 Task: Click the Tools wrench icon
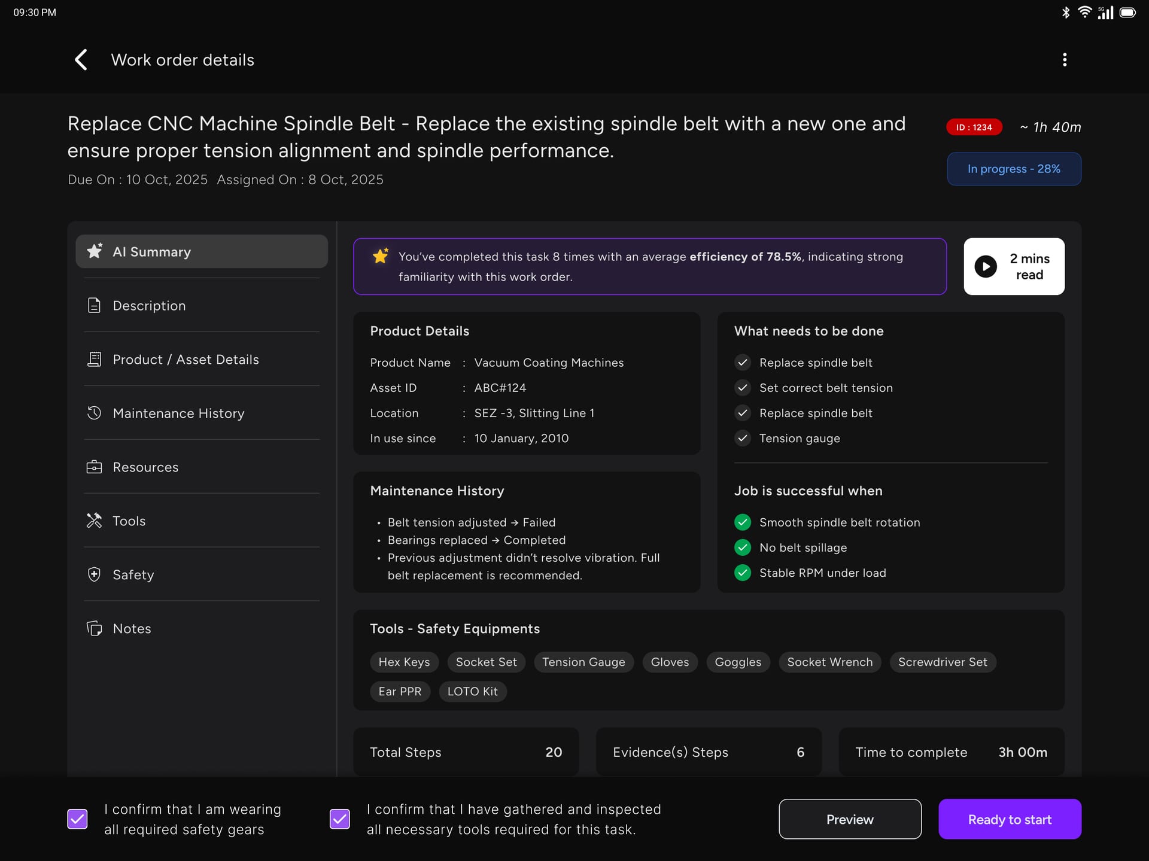pos(94,521)
